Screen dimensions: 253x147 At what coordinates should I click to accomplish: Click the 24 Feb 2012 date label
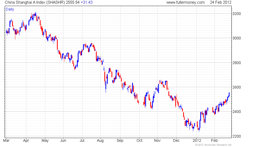(x=221, y=2)
